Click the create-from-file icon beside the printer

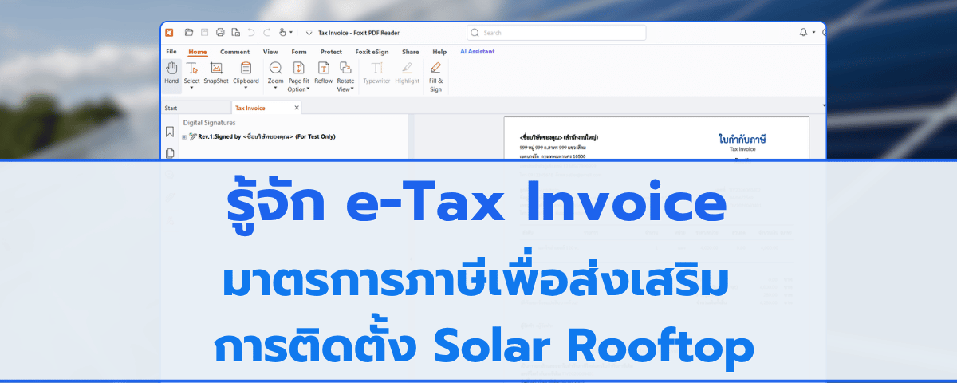click(x=235, y=33)
